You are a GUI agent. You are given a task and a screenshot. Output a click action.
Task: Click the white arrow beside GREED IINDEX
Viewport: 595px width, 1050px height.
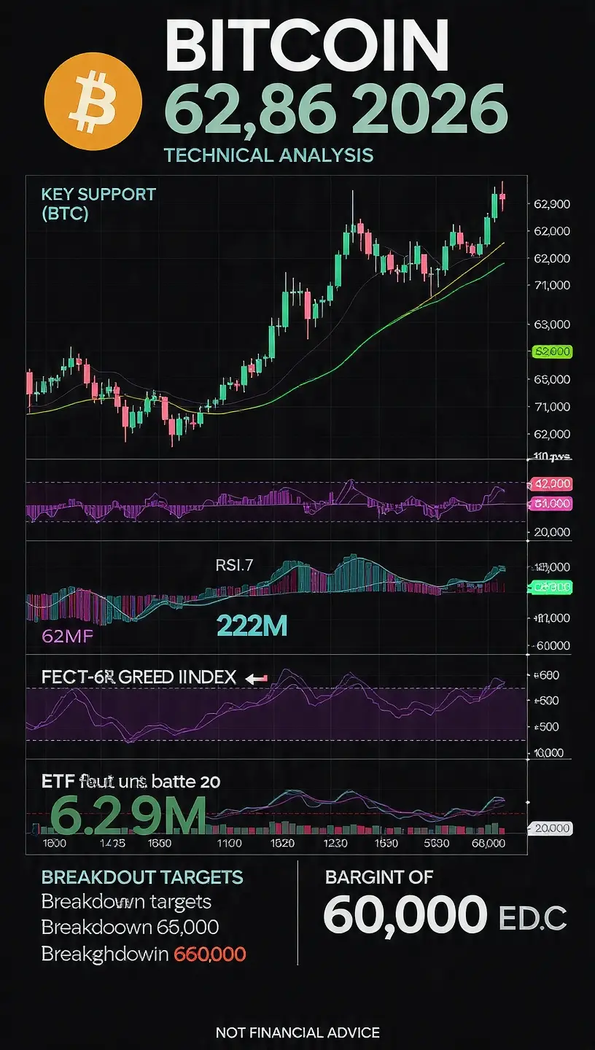click(257, 679)
